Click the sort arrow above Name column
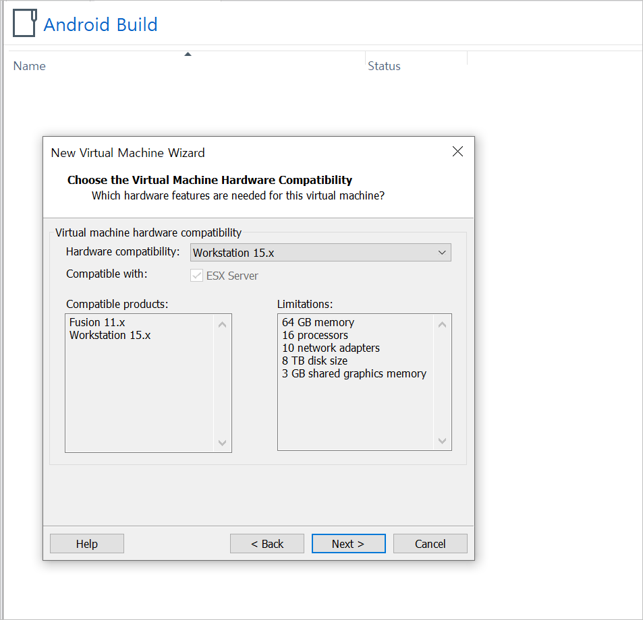Viewport: 643px width, 620px height. 188,54
